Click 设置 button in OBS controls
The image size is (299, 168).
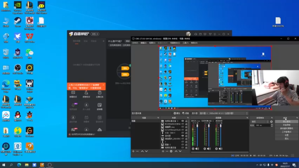click(x=286, y=135)
